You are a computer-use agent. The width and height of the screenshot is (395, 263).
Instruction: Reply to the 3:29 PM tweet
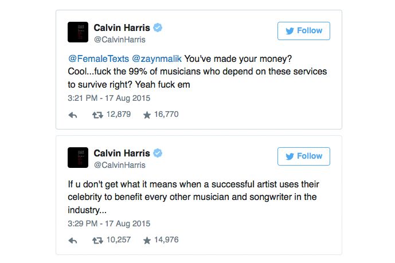point(73,241)
